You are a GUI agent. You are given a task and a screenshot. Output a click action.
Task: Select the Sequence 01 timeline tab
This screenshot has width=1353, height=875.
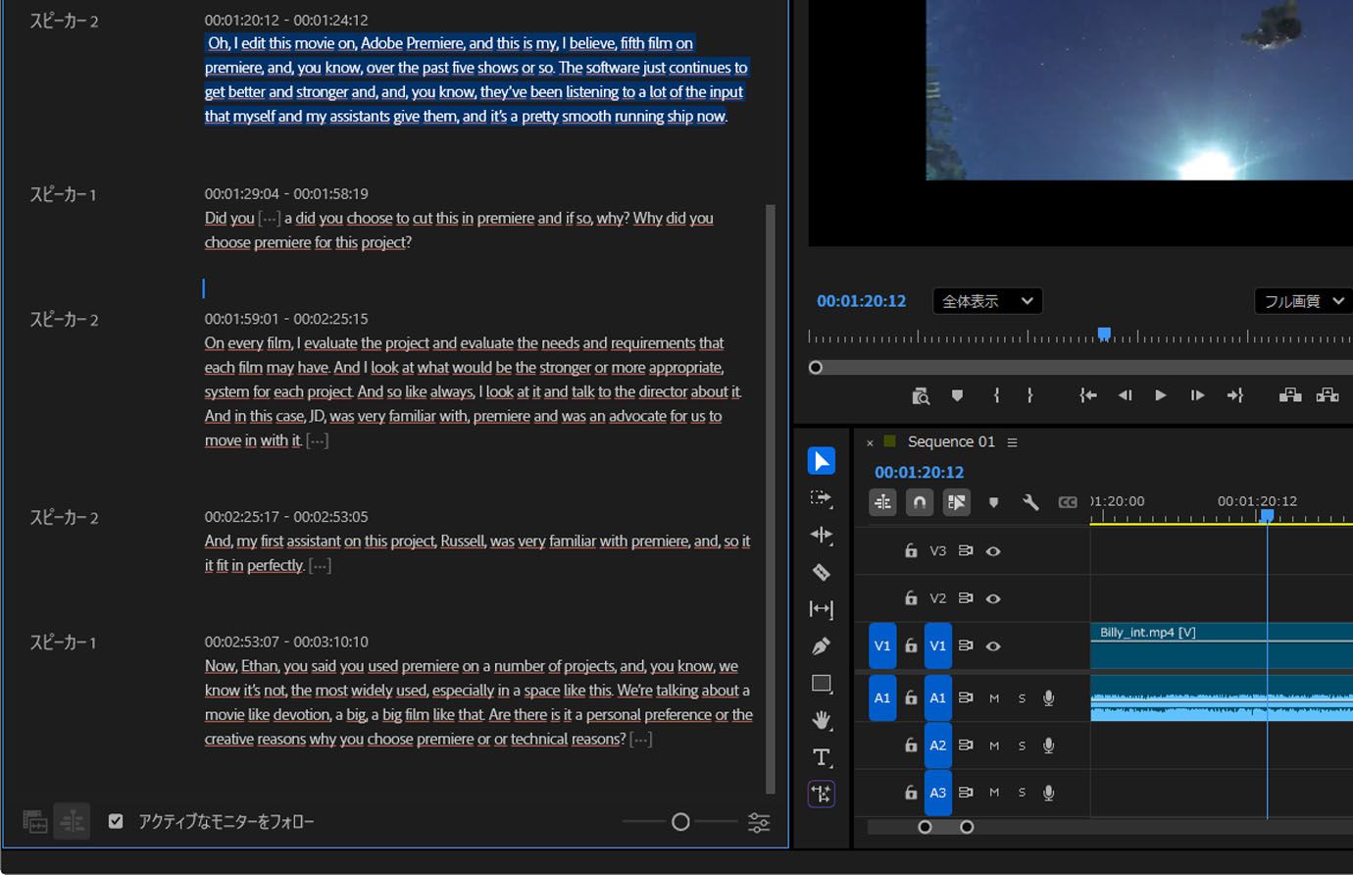[x=950, y=442]
